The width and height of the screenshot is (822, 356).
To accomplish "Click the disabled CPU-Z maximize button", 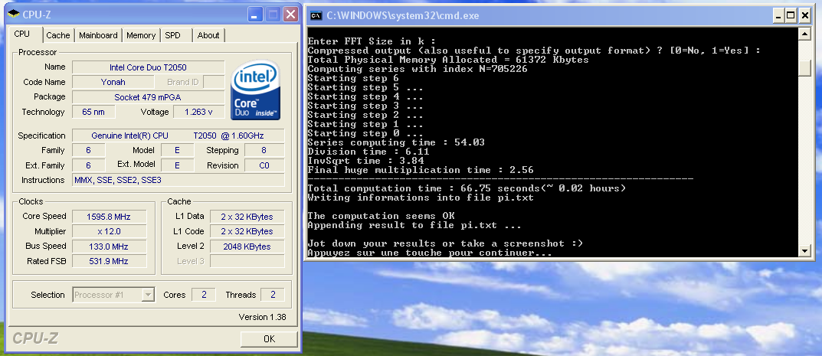I will (x=273, y=14).
